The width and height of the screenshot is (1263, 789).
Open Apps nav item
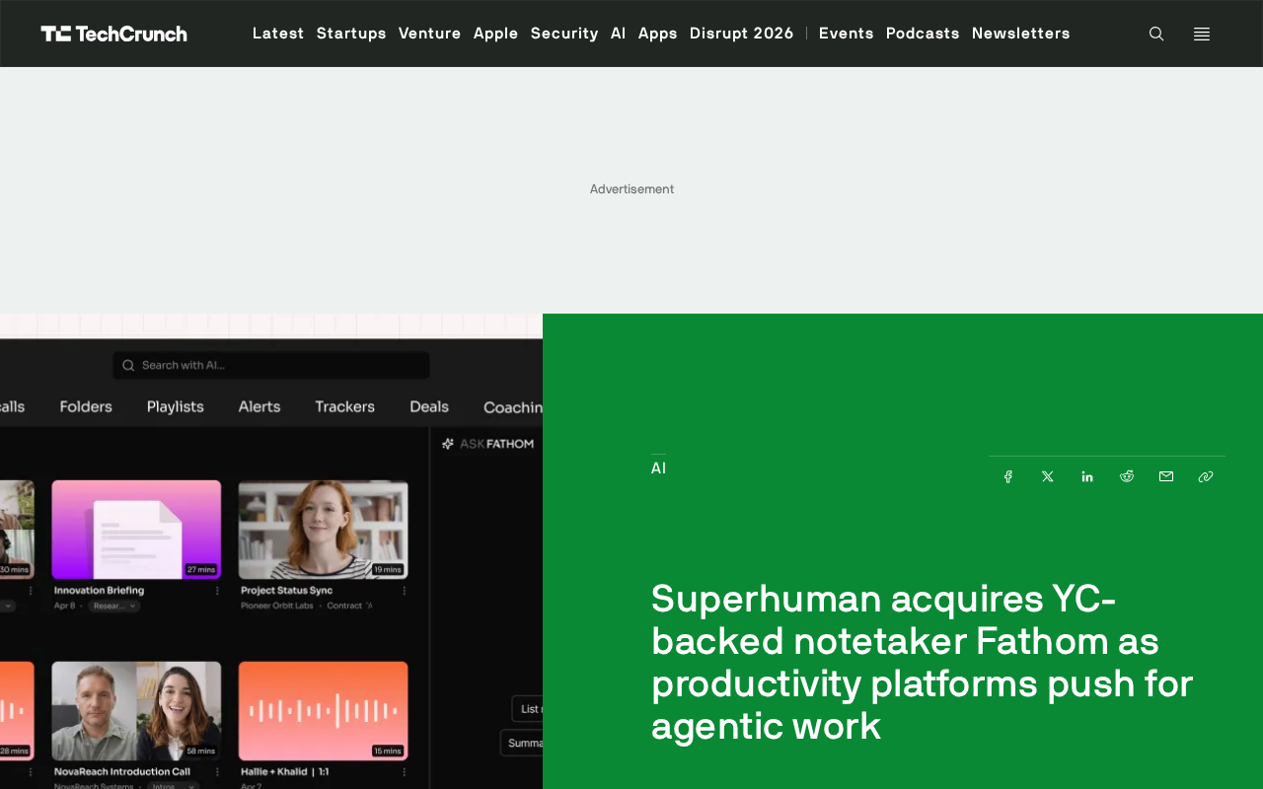tap(658, 34)
